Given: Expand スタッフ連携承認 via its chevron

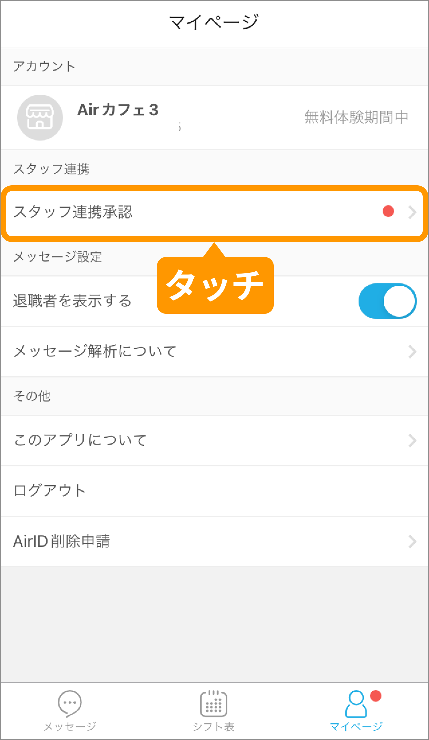Looking at the screenshot, I should point(413,212).
